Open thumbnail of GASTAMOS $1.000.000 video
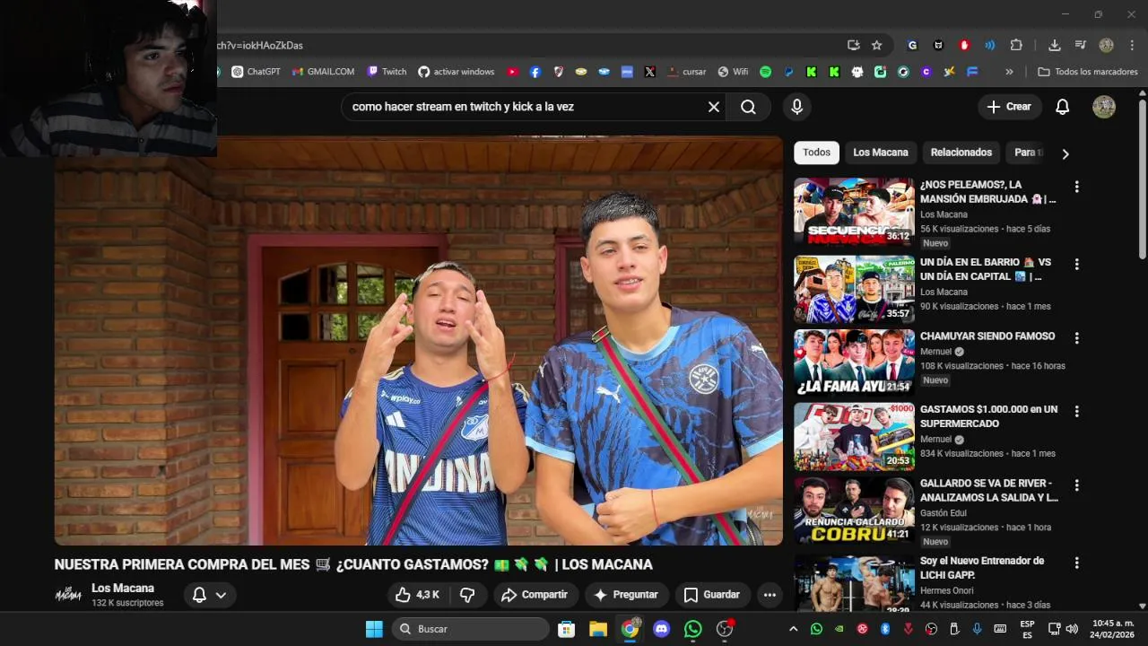 pyautogui.click(x=854, y=436)
